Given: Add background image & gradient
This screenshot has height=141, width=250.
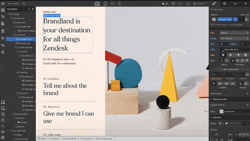Looking at the screenshot, I should pos(248,105).
